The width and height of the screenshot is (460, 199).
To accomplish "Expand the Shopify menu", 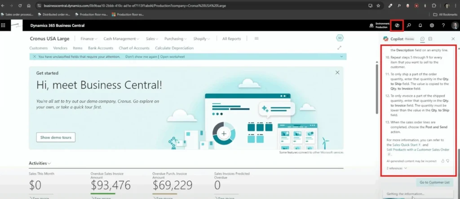I will 202,38.
